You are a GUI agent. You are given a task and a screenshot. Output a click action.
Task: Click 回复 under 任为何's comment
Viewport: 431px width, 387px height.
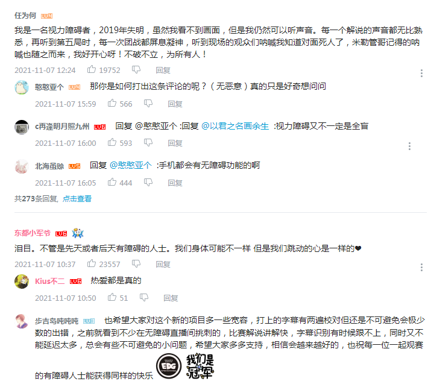point(163,71)
